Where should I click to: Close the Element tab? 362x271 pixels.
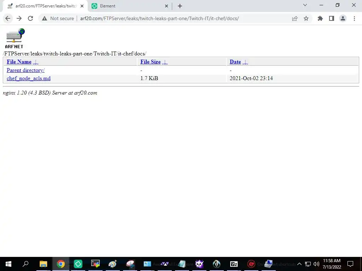pos(167,6)
